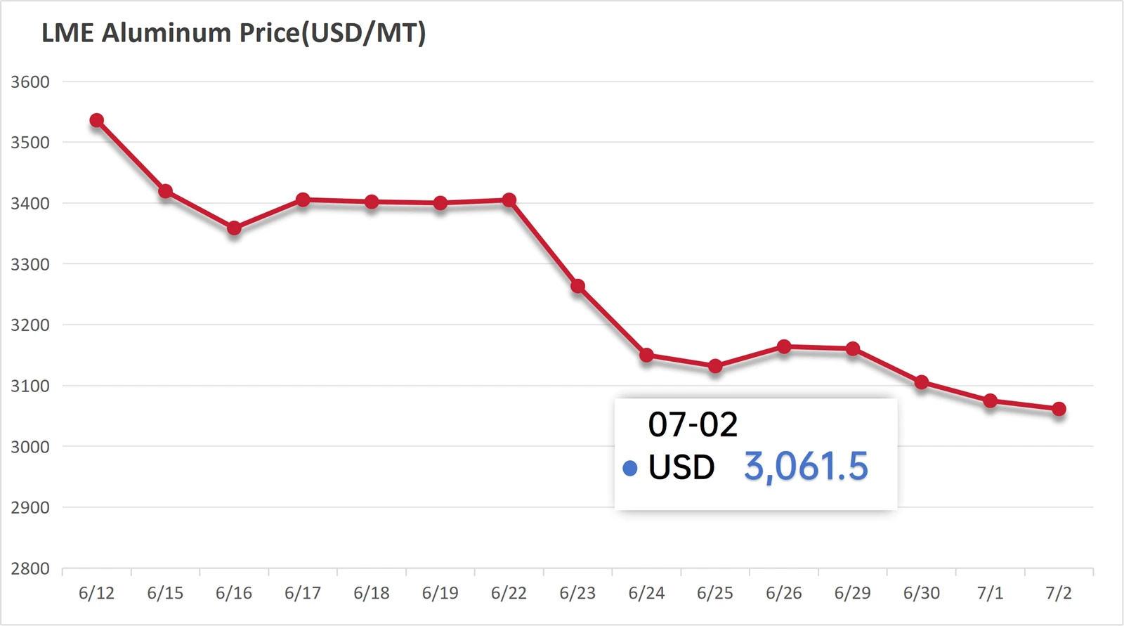Click the 6/16 low point marker
Screen dimensions: 1124x626
(235, 228)
